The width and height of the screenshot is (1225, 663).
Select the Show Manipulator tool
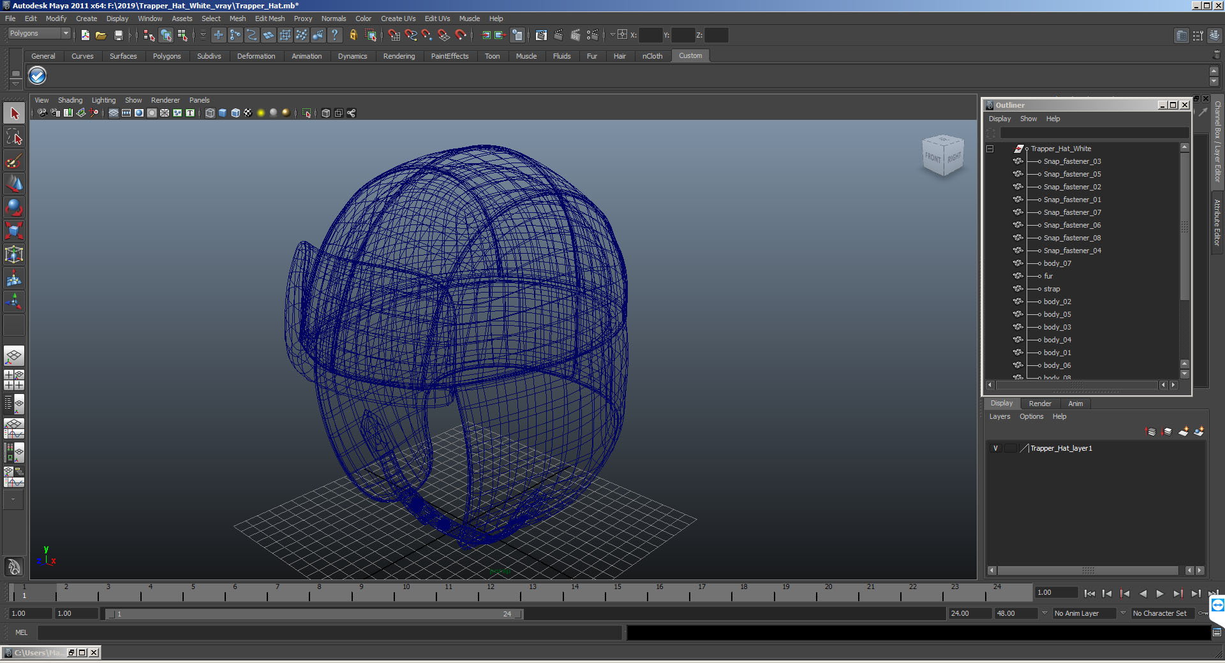pos(14,302)
